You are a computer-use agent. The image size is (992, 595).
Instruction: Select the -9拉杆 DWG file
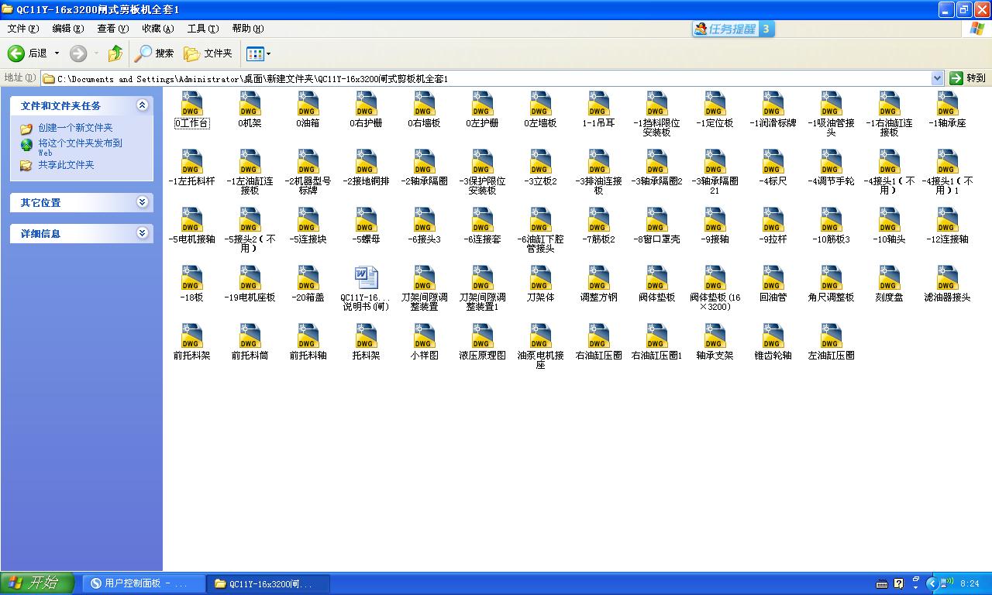click(773, 225)
